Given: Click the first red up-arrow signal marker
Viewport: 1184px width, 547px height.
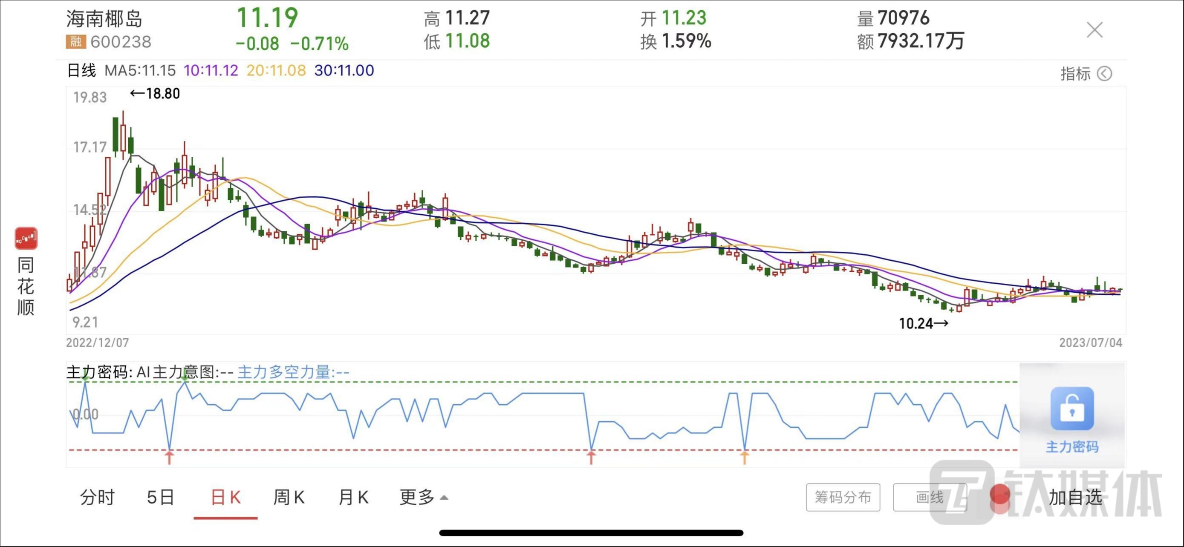Looking at the screenshot, I should [x=170, y=458].
